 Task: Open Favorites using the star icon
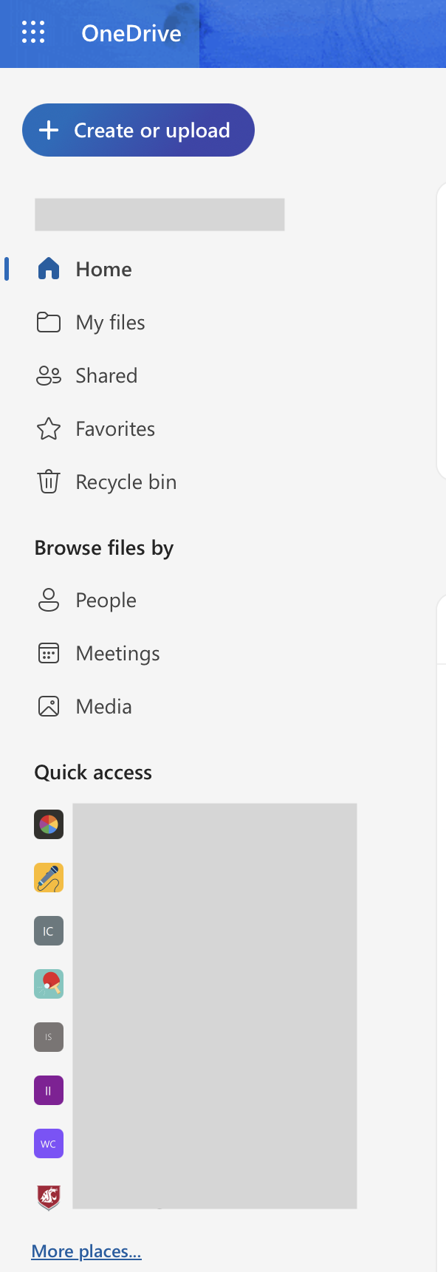(48, 428)
